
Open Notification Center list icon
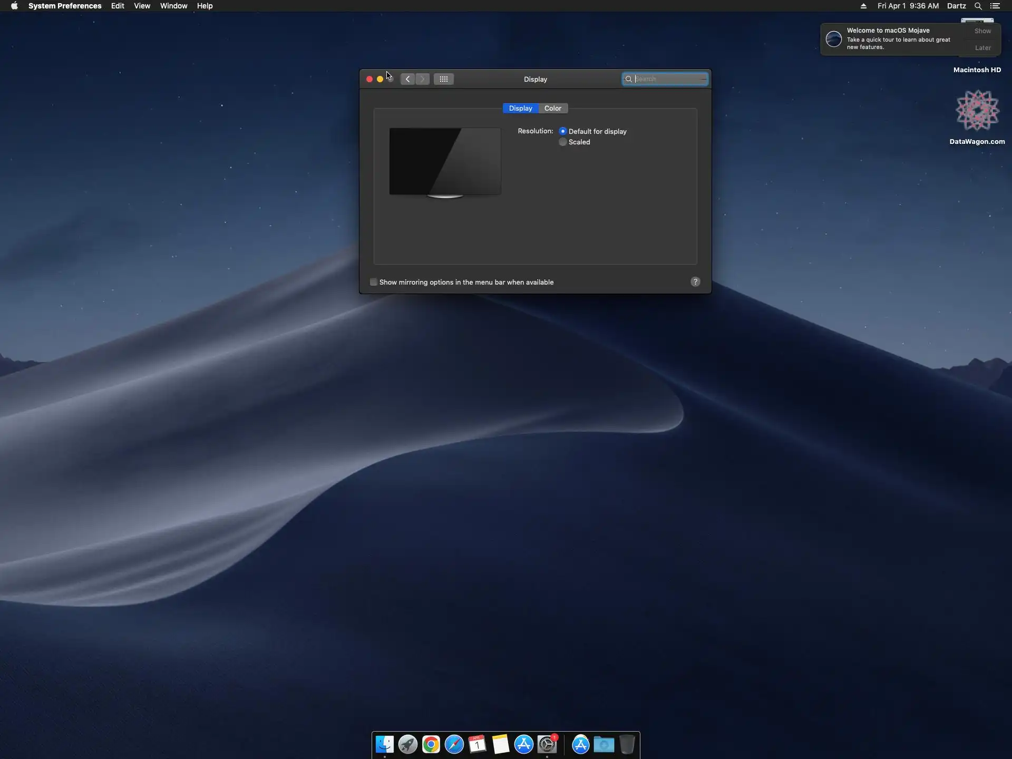995,6
